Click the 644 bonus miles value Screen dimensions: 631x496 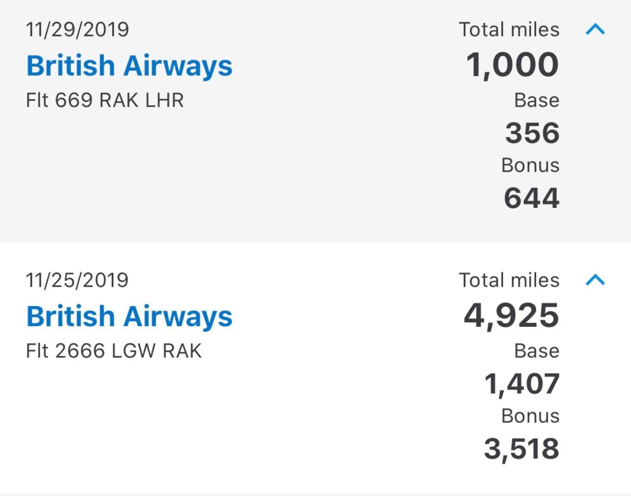coord(531,198)
